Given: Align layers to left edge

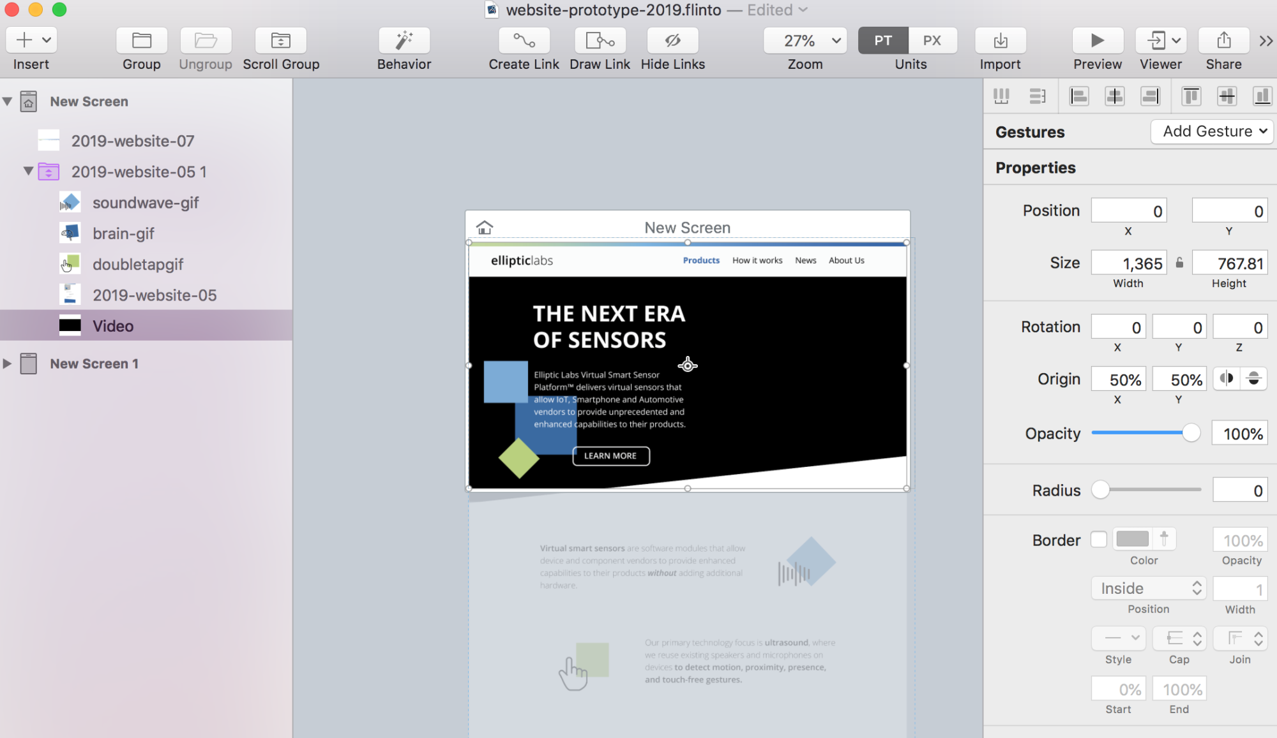Looking at the screenshot, I should 1079,96.
